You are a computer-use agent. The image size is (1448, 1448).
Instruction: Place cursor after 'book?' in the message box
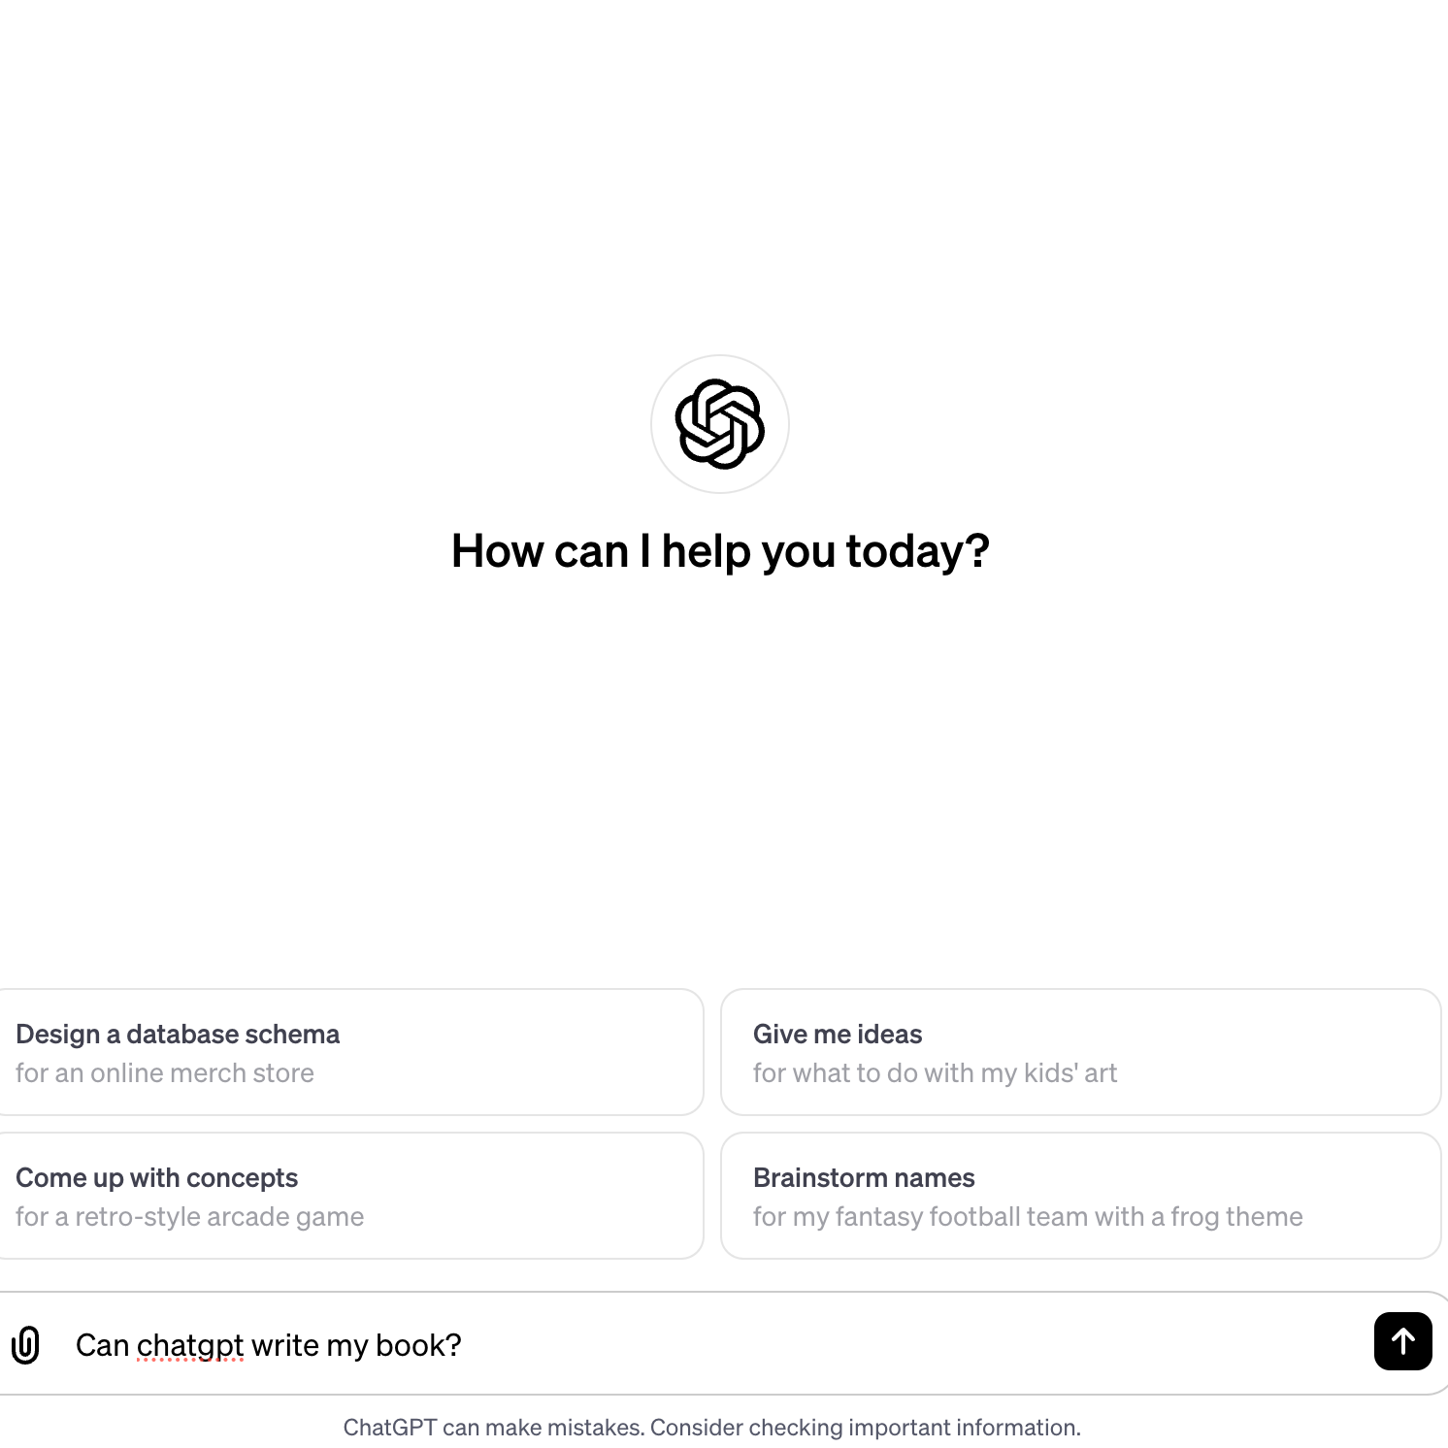click(463, 1345)
